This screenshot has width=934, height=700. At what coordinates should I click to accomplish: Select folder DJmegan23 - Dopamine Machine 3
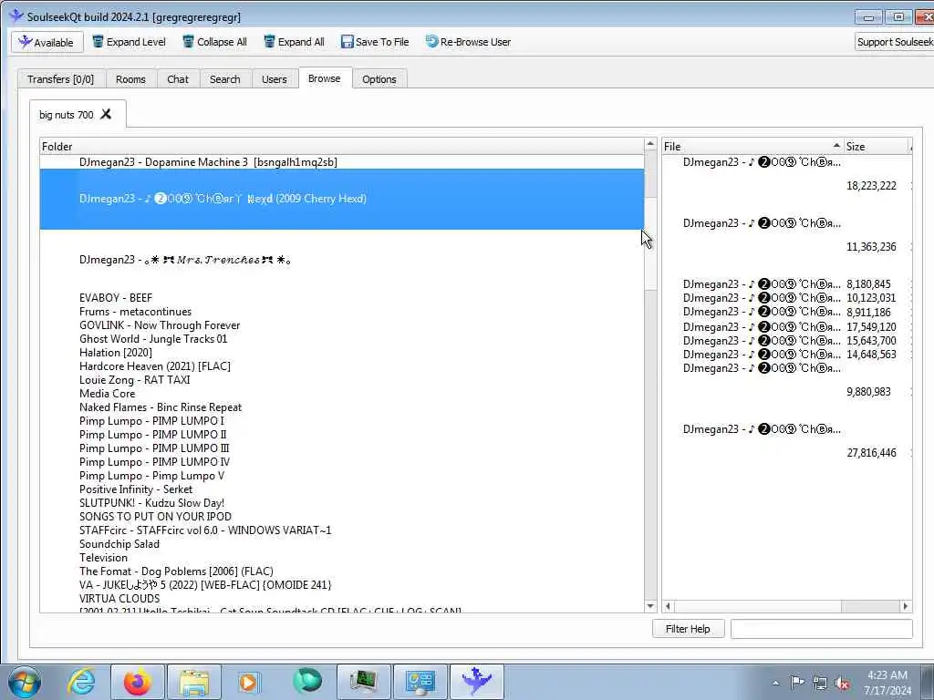coord(208,162)
